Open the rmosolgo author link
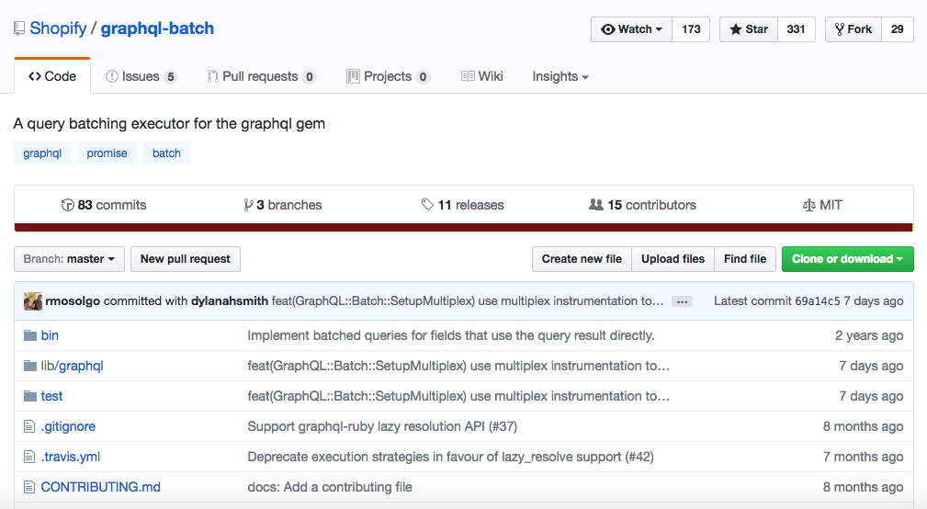This screenshot has height=509, width=927. coord(73,301)
